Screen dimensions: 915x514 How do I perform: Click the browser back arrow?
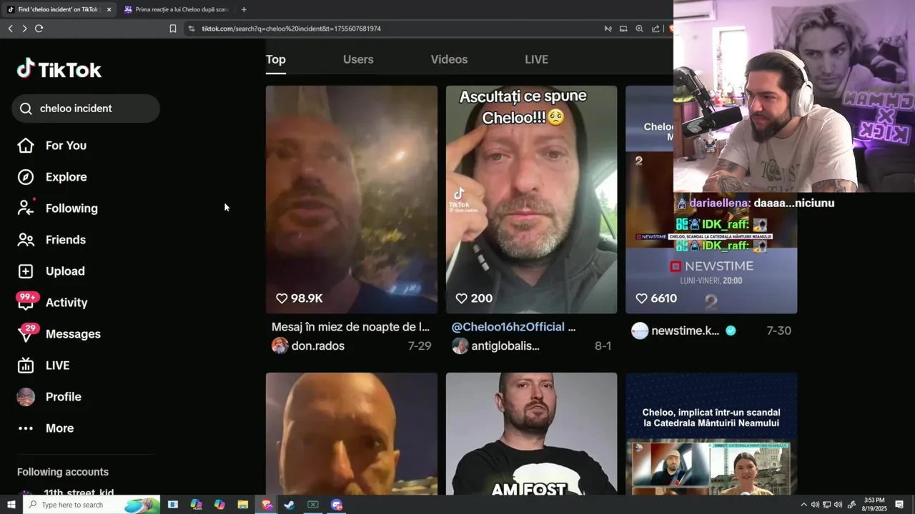[x=10, y=29]
